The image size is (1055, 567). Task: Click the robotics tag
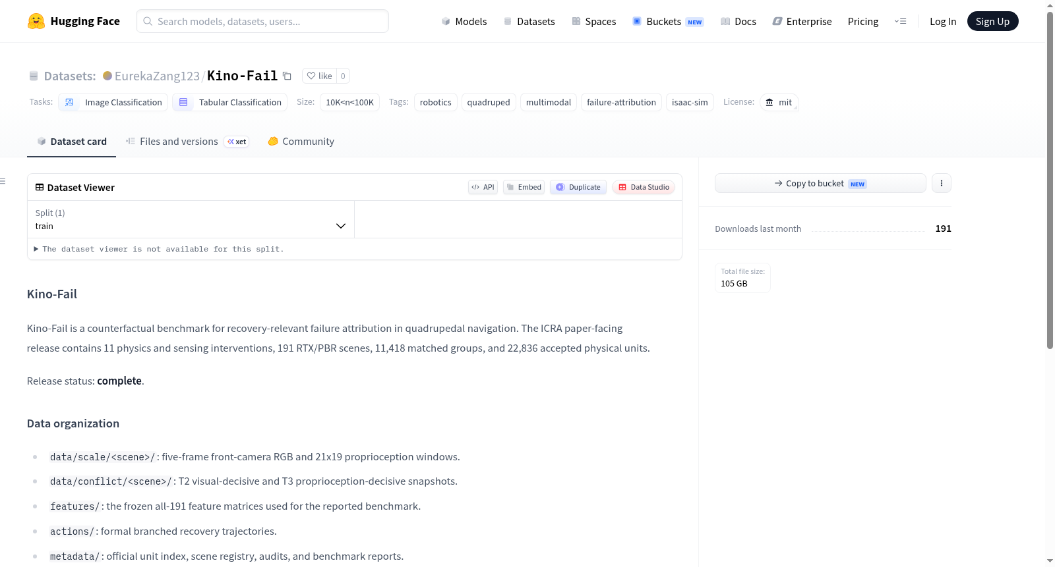pos(436,102)
